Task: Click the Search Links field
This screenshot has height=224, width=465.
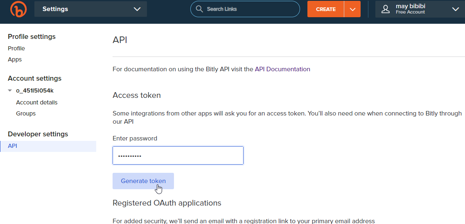Action: [x=245, y=9]
